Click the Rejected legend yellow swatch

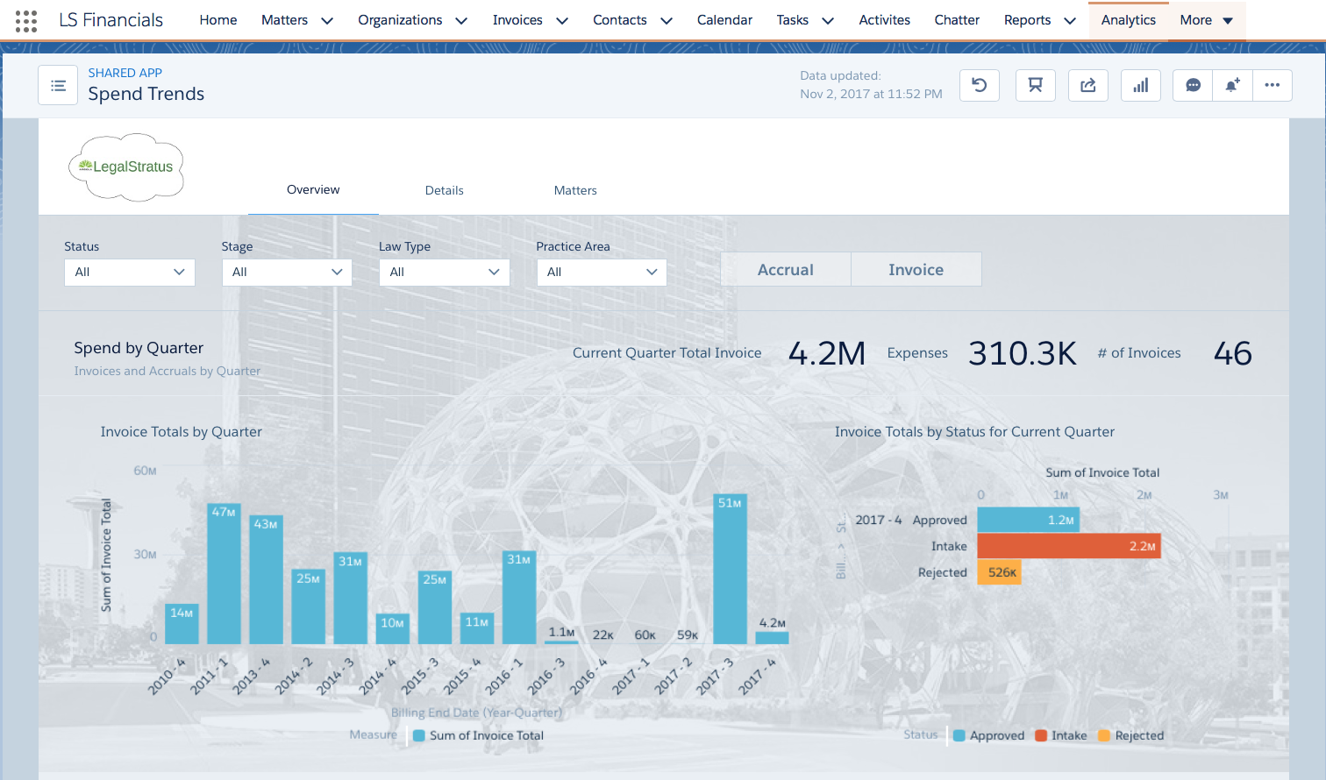(1104, 736)
